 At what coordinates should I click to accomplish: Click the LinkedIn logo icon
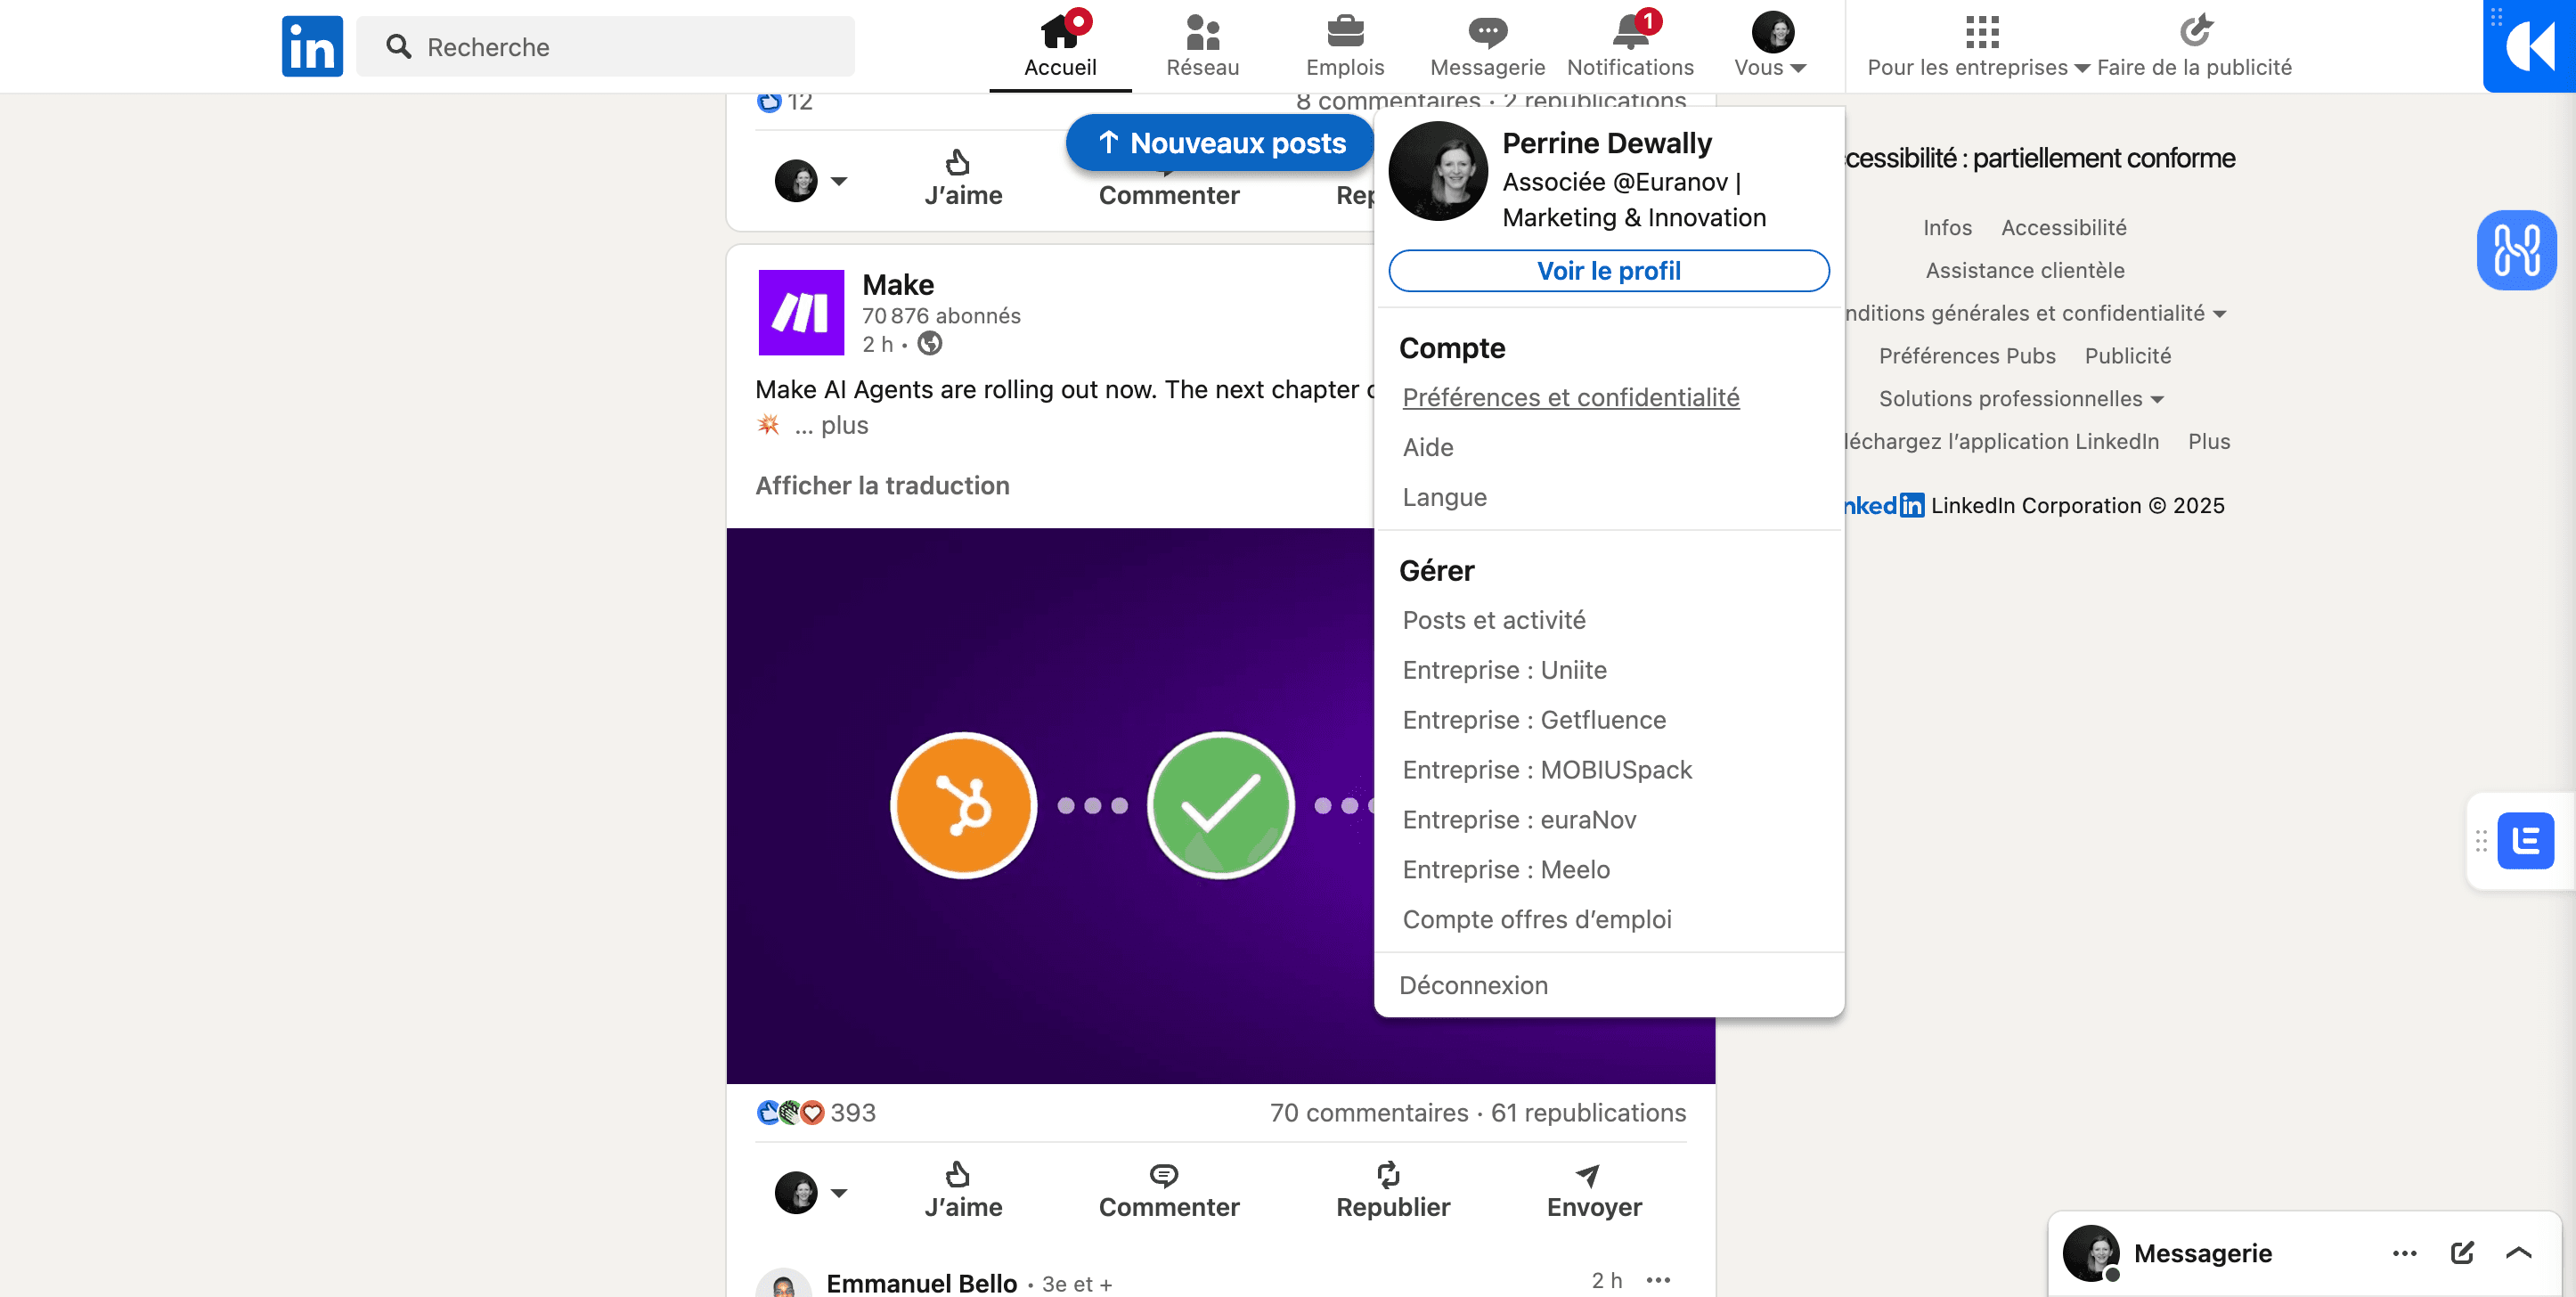(312, 46)
